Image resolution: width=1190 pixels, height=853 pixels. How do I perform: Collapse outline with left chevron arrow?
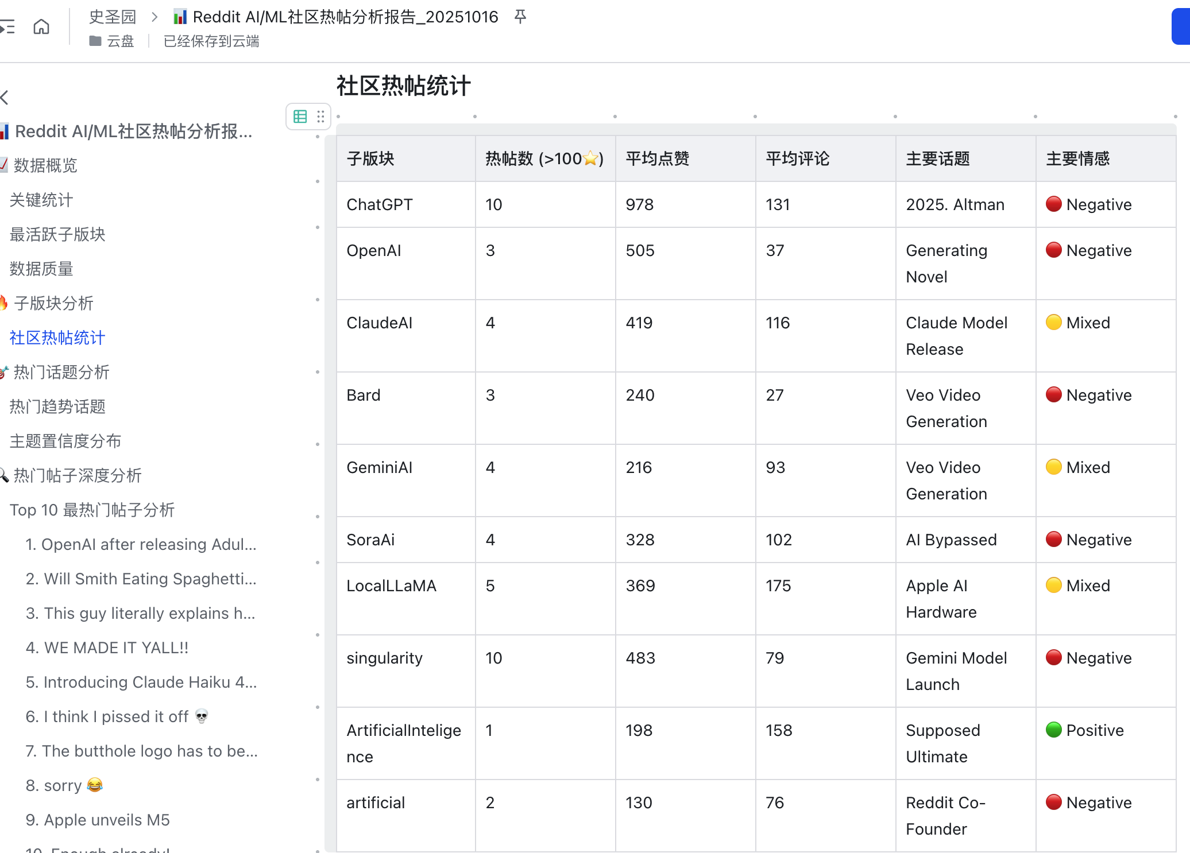coord(5,97)
